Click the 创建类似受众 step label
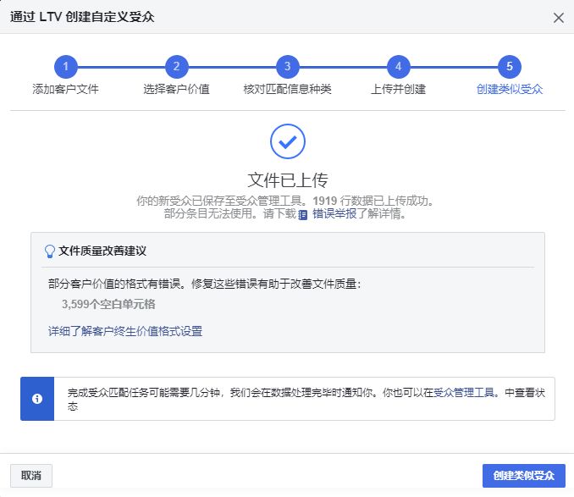 pos(510,89)
